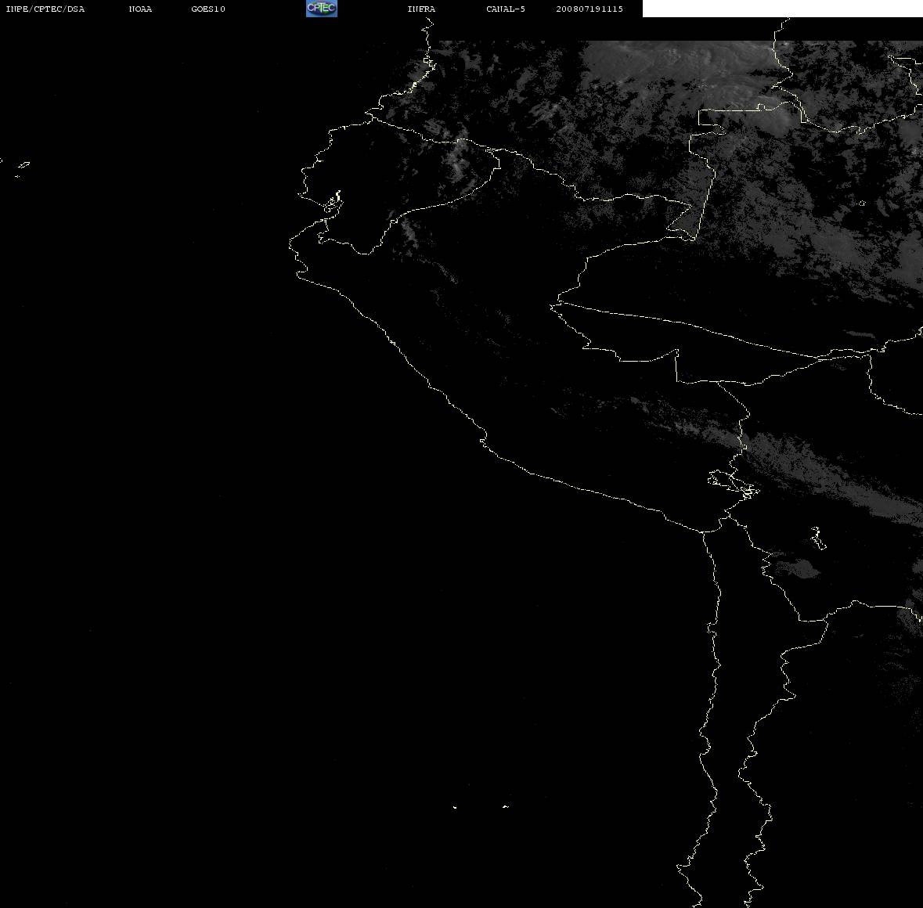Click the gray salt flat area in Bolivia
Viewport: 923px width, 908px height.
[x=796, y=567]
